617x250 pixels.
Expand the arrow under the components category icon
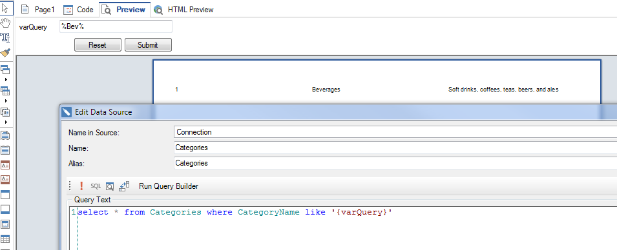[x=6, y=122]
